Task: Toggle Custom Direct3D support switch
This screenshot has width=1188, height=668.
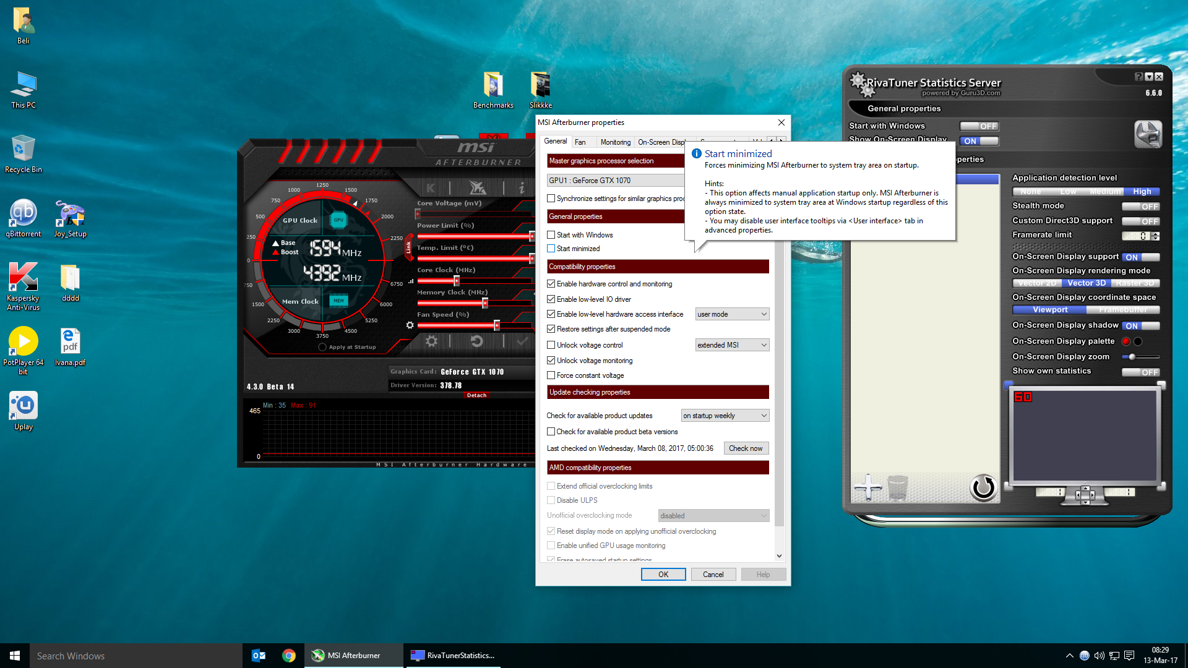Action: tap(1140, 221)
